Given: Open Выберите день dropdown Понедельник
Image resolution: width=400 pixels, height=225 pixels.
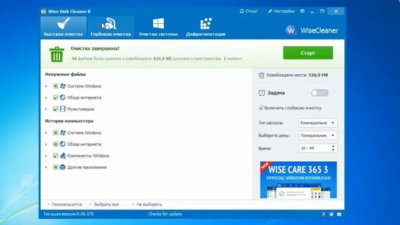Looking at the screenshot, I should tap(318, 136).
